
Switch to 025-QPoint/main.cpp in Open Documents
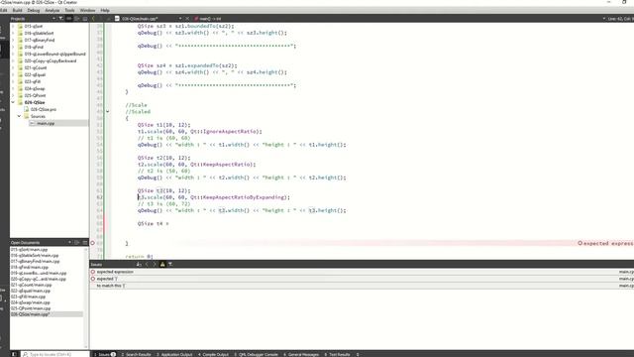[x=31, y=308]
